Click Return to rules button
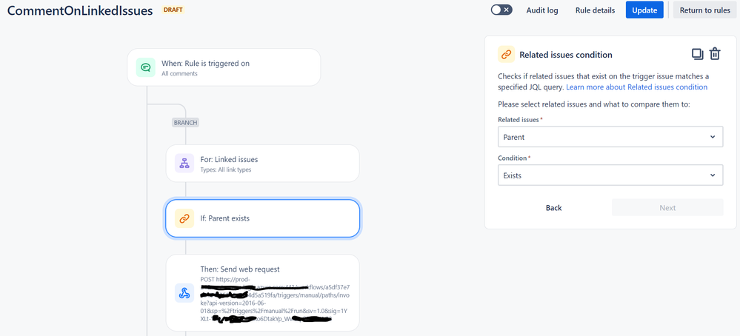The height and width of the screenshot is (336, 740). click(x=705, y=10)
